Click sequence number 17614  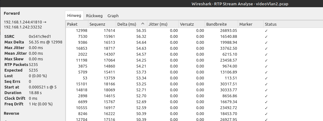[109, 31]
